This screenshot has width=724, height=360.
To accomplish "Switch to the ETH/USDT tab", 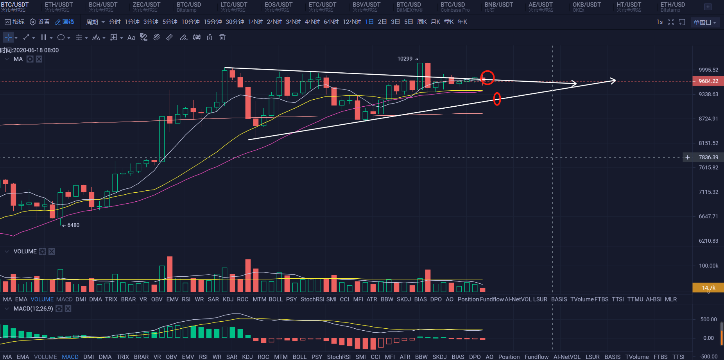I will (x=59, y=7).
